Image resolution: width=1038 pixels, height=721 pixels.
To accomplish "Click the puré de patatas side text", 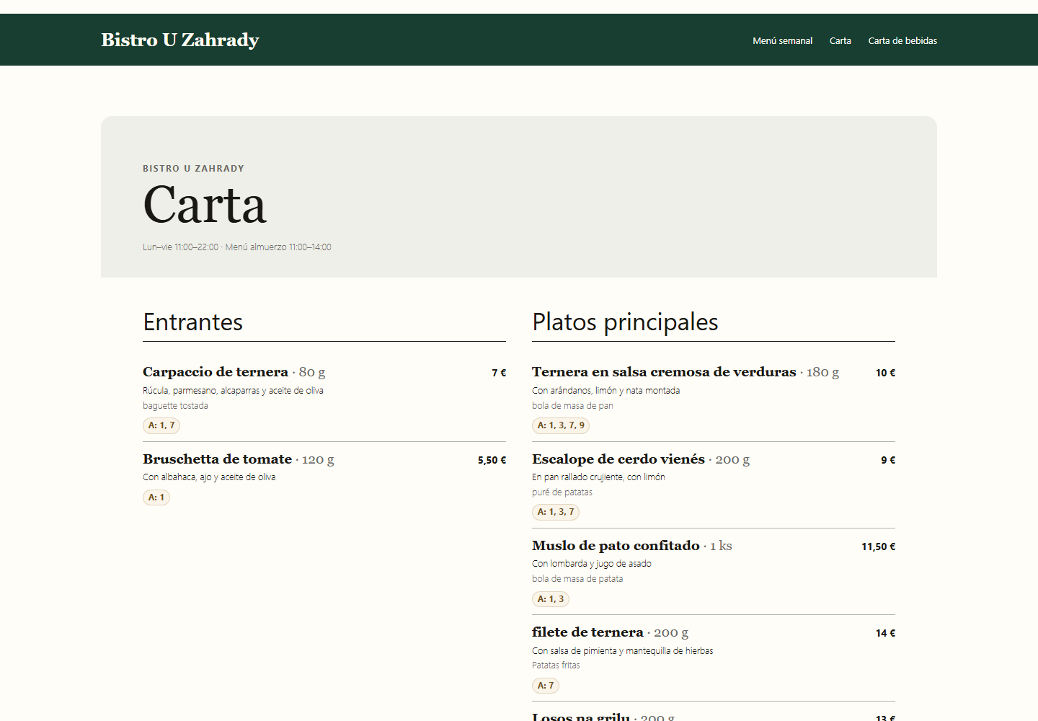I will (x=562, y=492).
